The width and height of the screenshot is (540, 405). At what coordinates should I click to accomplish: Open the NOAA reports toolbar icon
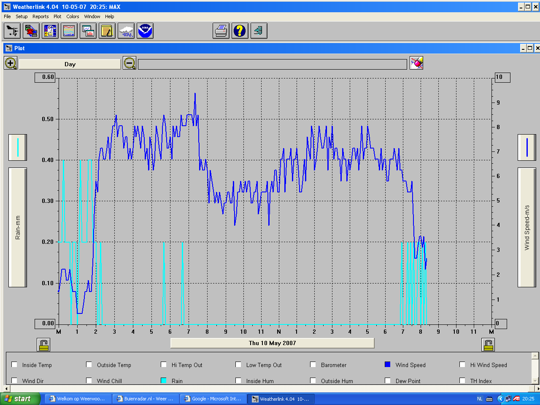pyautogui.click(x=145, y=31)
